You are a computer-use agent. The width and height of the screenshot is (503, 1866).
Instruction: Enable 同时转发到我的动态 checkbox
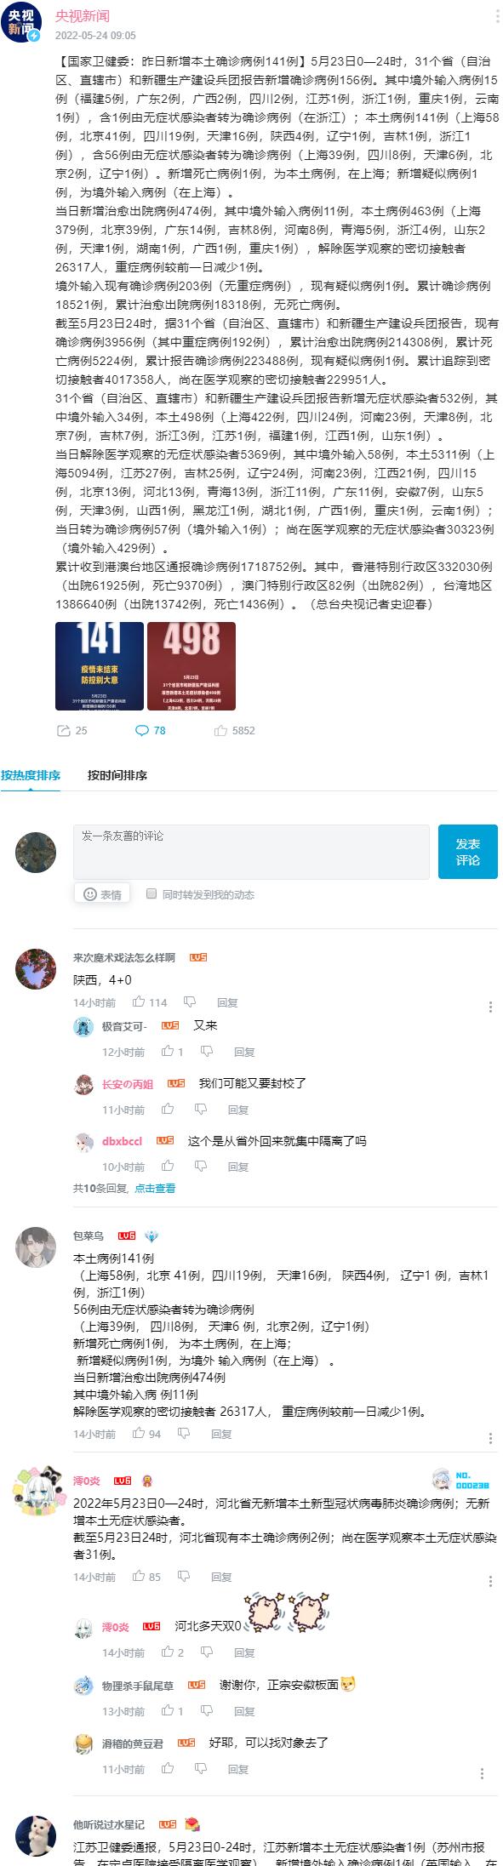pos(151,893)
